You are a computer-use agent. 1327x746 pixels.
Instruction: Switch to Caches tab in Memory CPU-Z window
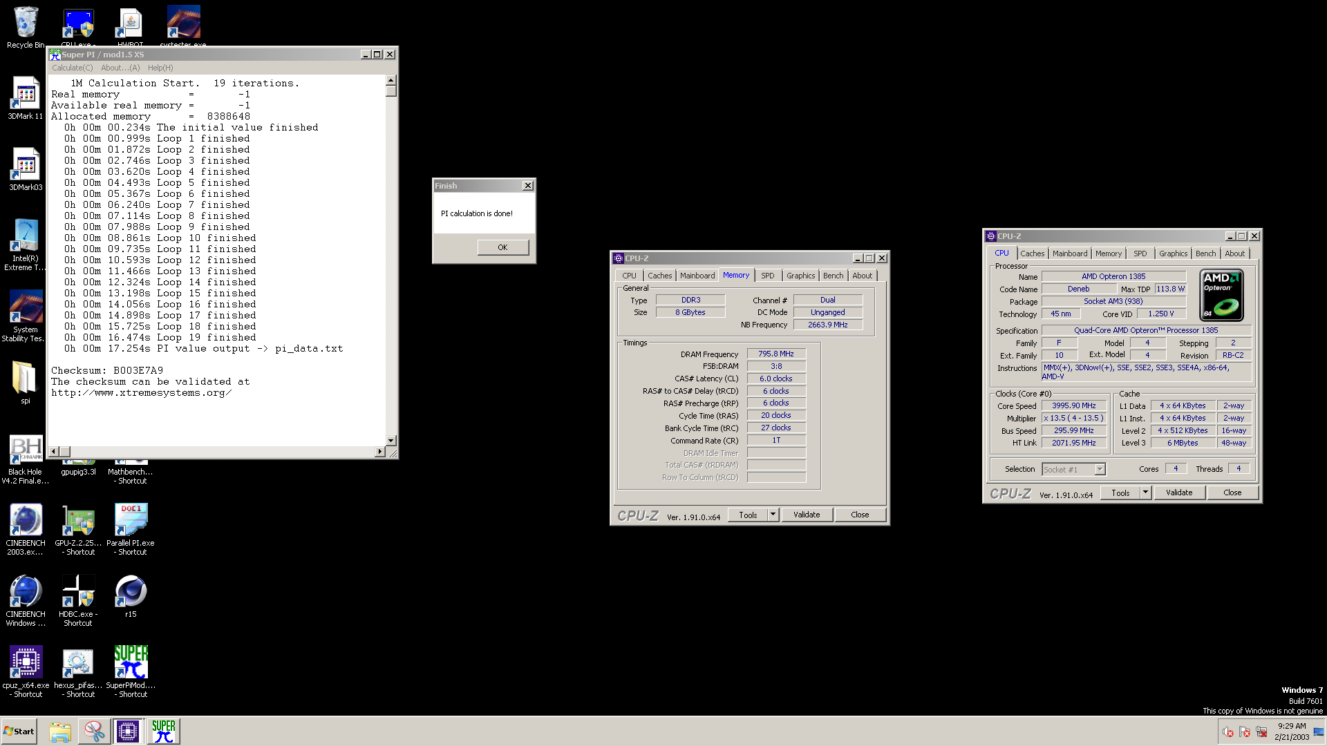point(659,276)
